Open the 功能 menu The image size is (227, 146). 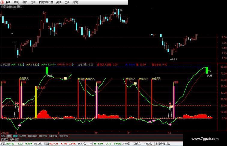tap(16, 2)
